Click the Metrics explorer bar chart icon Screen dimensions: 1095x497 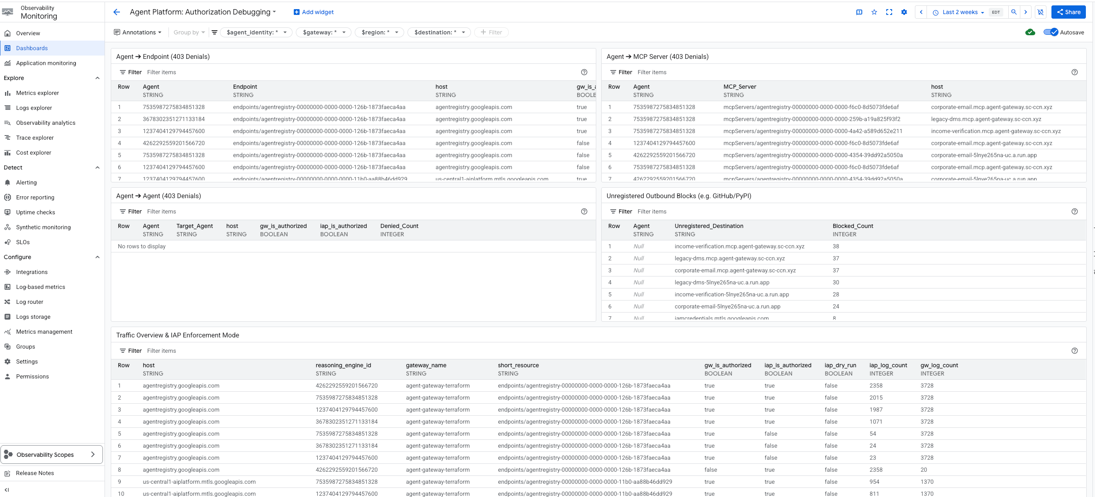click(x=7, y=93)
